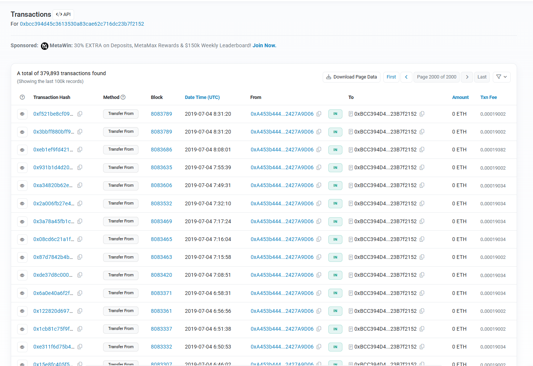
Task: Click the MetaWin sponsor logo
Action: [45, 46]
